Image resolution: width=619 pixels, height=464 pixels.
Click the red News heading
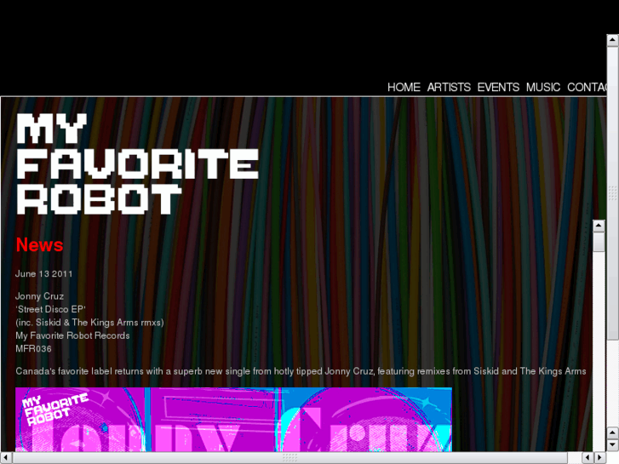[39, 245]
